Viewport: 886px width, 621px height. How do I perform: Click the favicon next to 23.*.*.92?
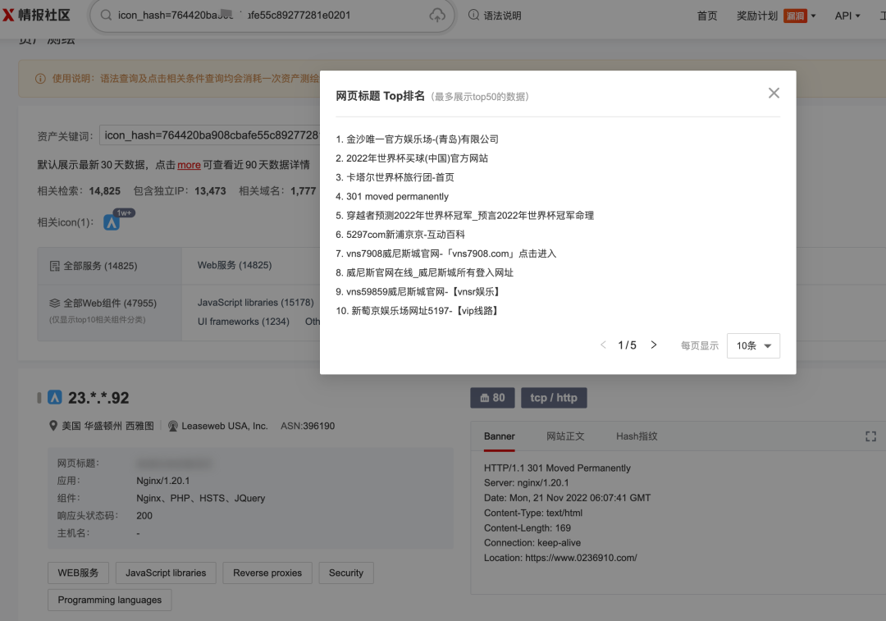[x=55, y=397]
